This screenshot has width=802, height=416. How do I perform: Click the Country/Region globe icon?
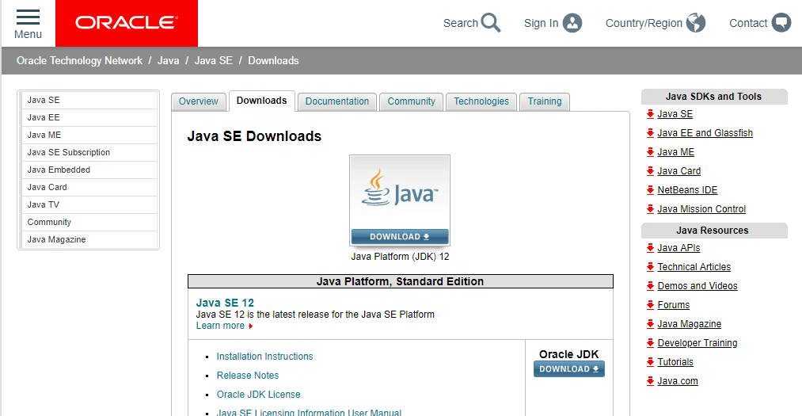(696, 23)
